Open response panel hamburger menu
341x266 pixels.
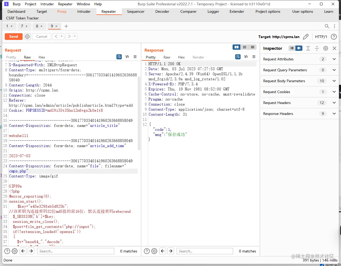254,57
